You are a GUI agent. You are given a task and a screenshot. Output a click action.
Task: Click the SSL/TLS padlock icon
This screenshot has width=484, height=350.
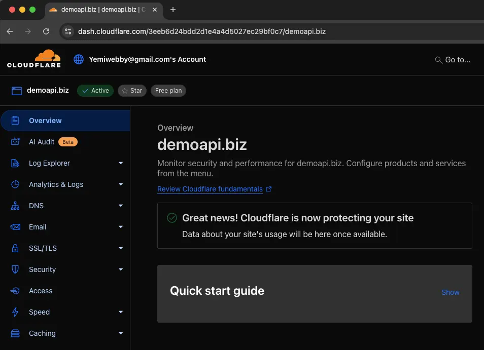click(x=15, y=248)
